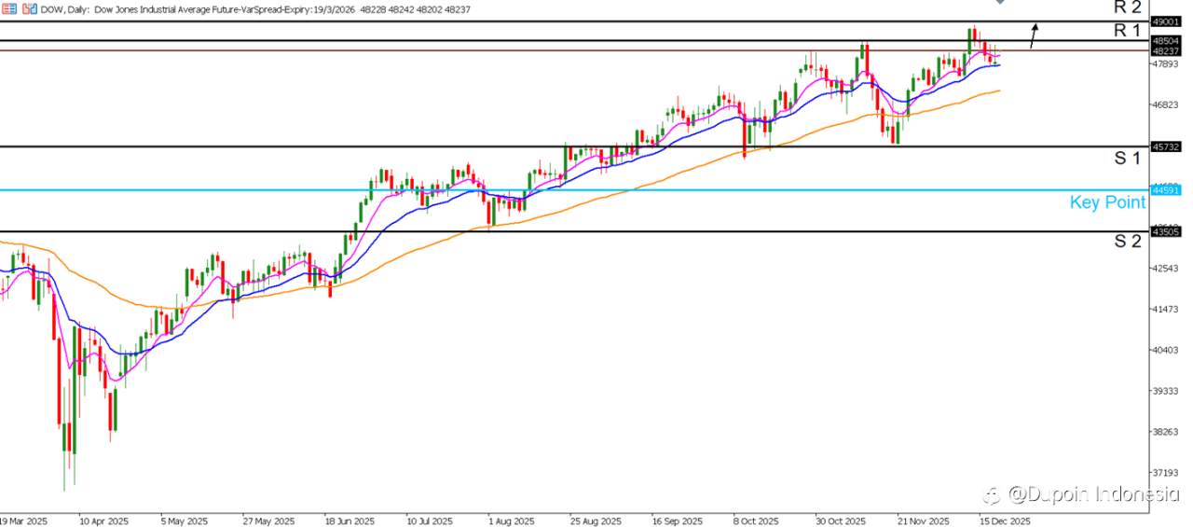Select the R 2 resistance label
Image resolution: width=1193 pixels, height=527 pixels.
pos(1127,7)
